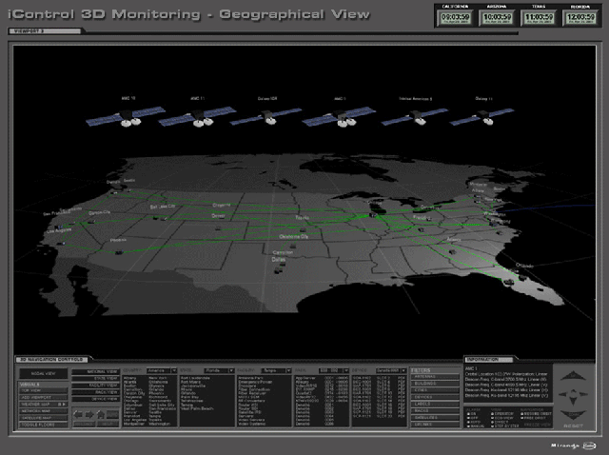Click the forward arrow navigation icon
Viewport: 609px width, 455px height.
[x=89, y=415]
